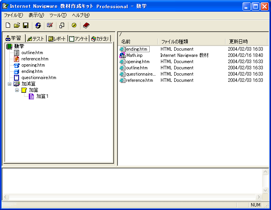Select the ending.htm file name in list
Viewport: 271px width, 210px height.
click(136, 49)
